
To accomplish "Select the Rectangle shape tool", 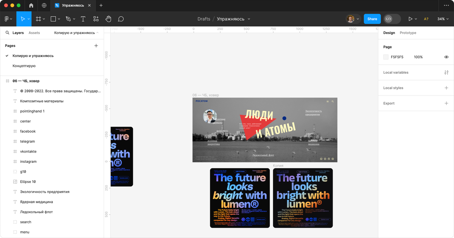I will click(x=53, y=19).
